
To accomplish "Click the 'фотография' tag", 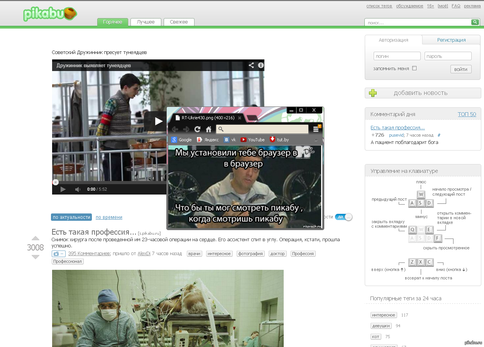I will click(x=250, y=254).
